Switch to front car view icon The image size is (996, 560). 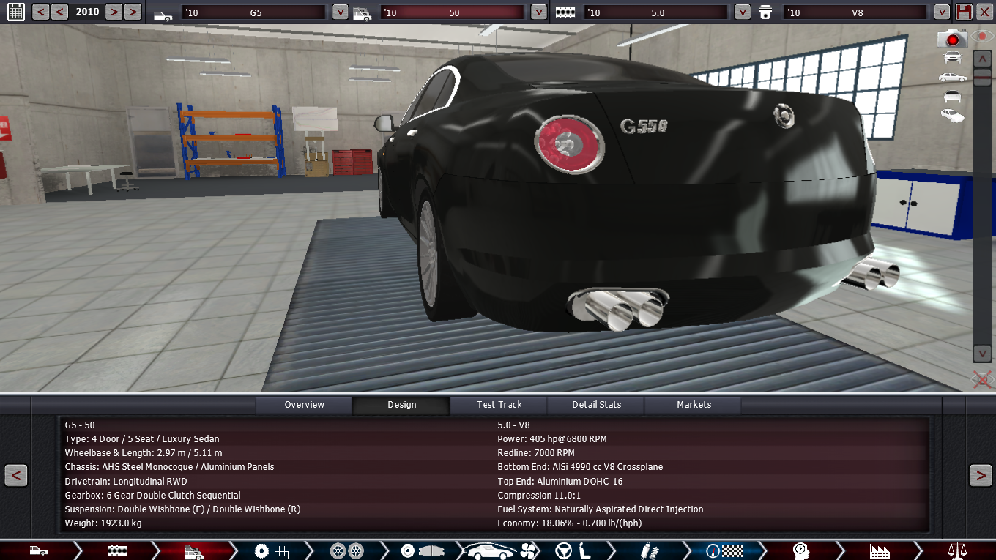(x=952, y=58)
